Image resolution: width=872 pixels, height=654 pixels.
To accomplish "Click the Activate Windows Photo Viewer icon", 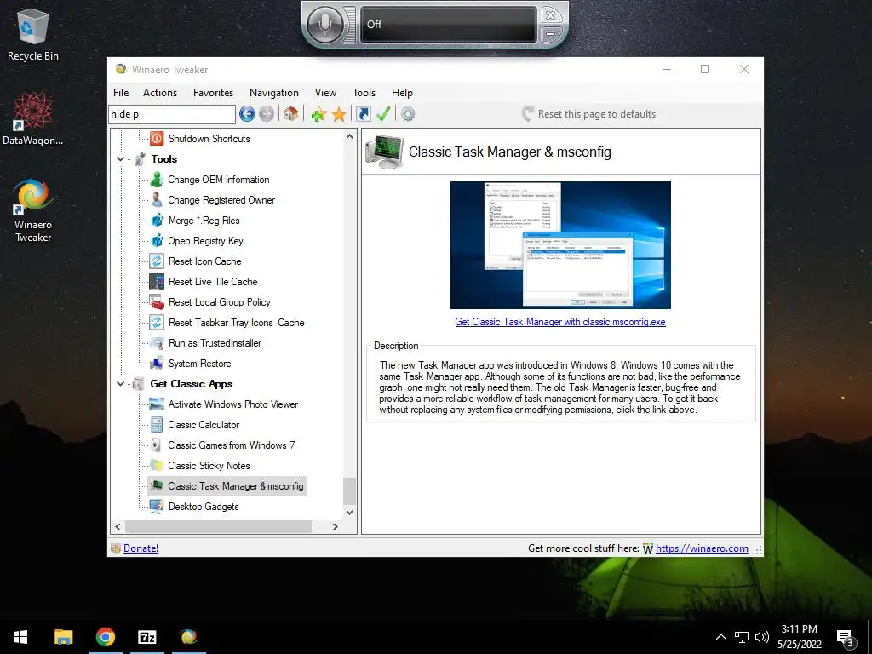I will [157, 404].
